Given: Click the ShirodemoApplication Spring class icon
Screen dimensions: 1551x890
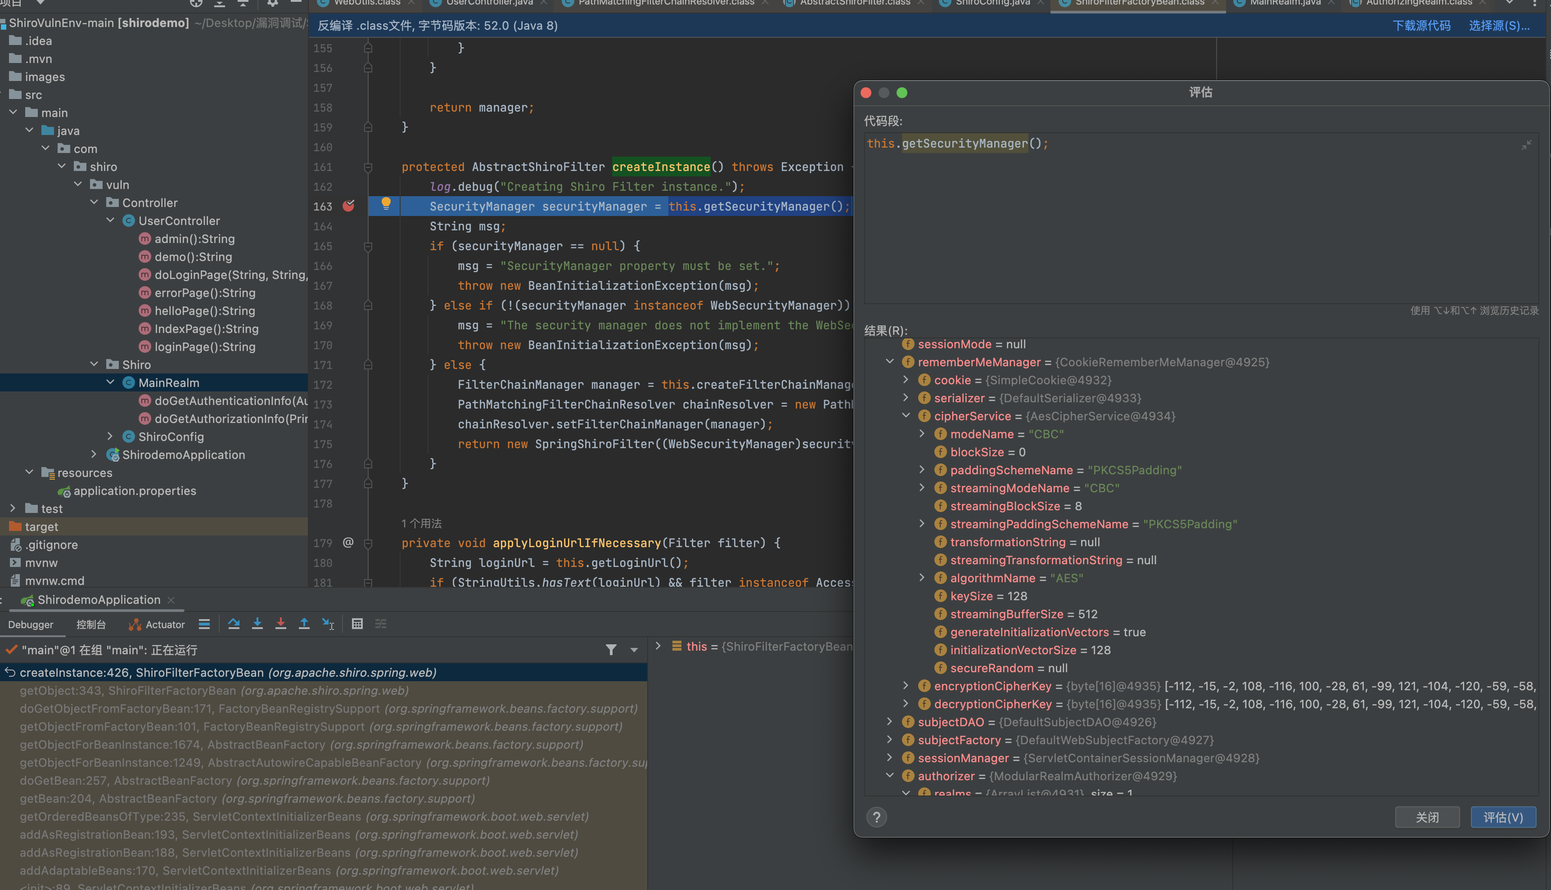Looking at the screenshot, I should point(113,455).
